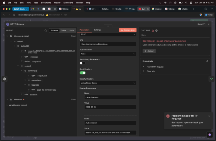Click the URL input field
This screenshot has width=216, height=141.
coord(108,44)
